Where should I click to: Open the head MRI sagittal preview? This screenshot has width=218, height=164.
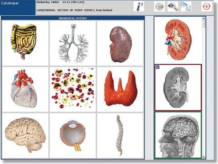click(x=178, y=135)
